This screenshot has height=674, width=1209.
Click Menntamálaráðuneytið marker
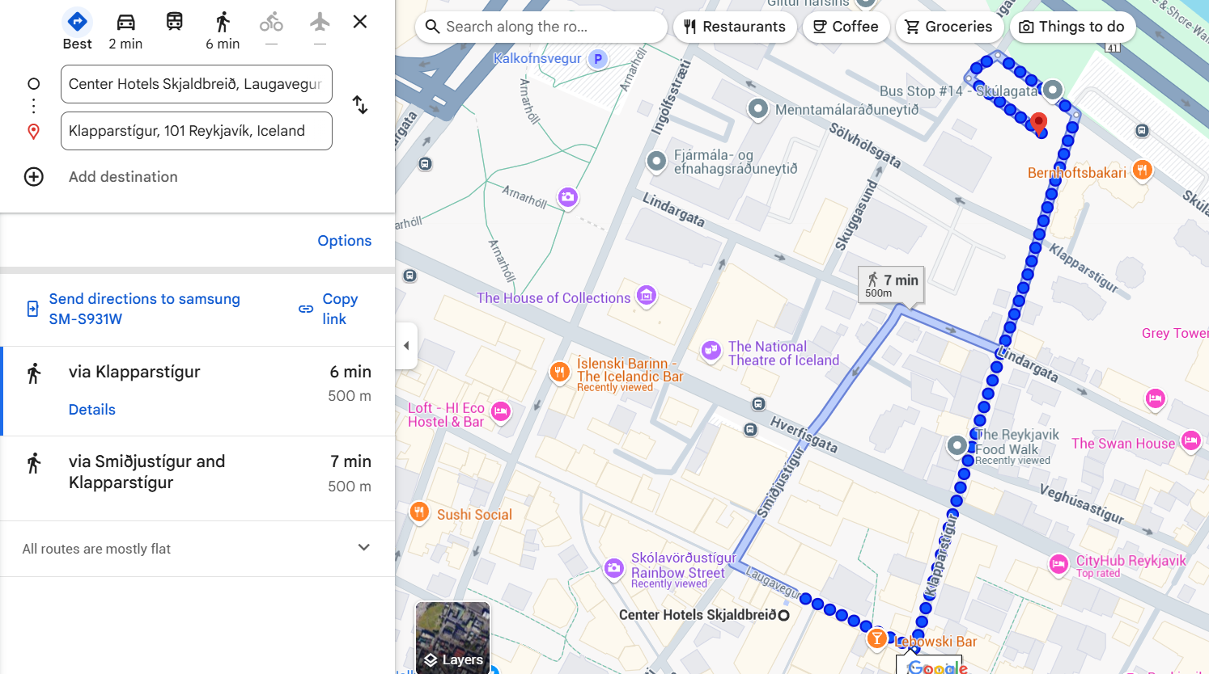757,108
